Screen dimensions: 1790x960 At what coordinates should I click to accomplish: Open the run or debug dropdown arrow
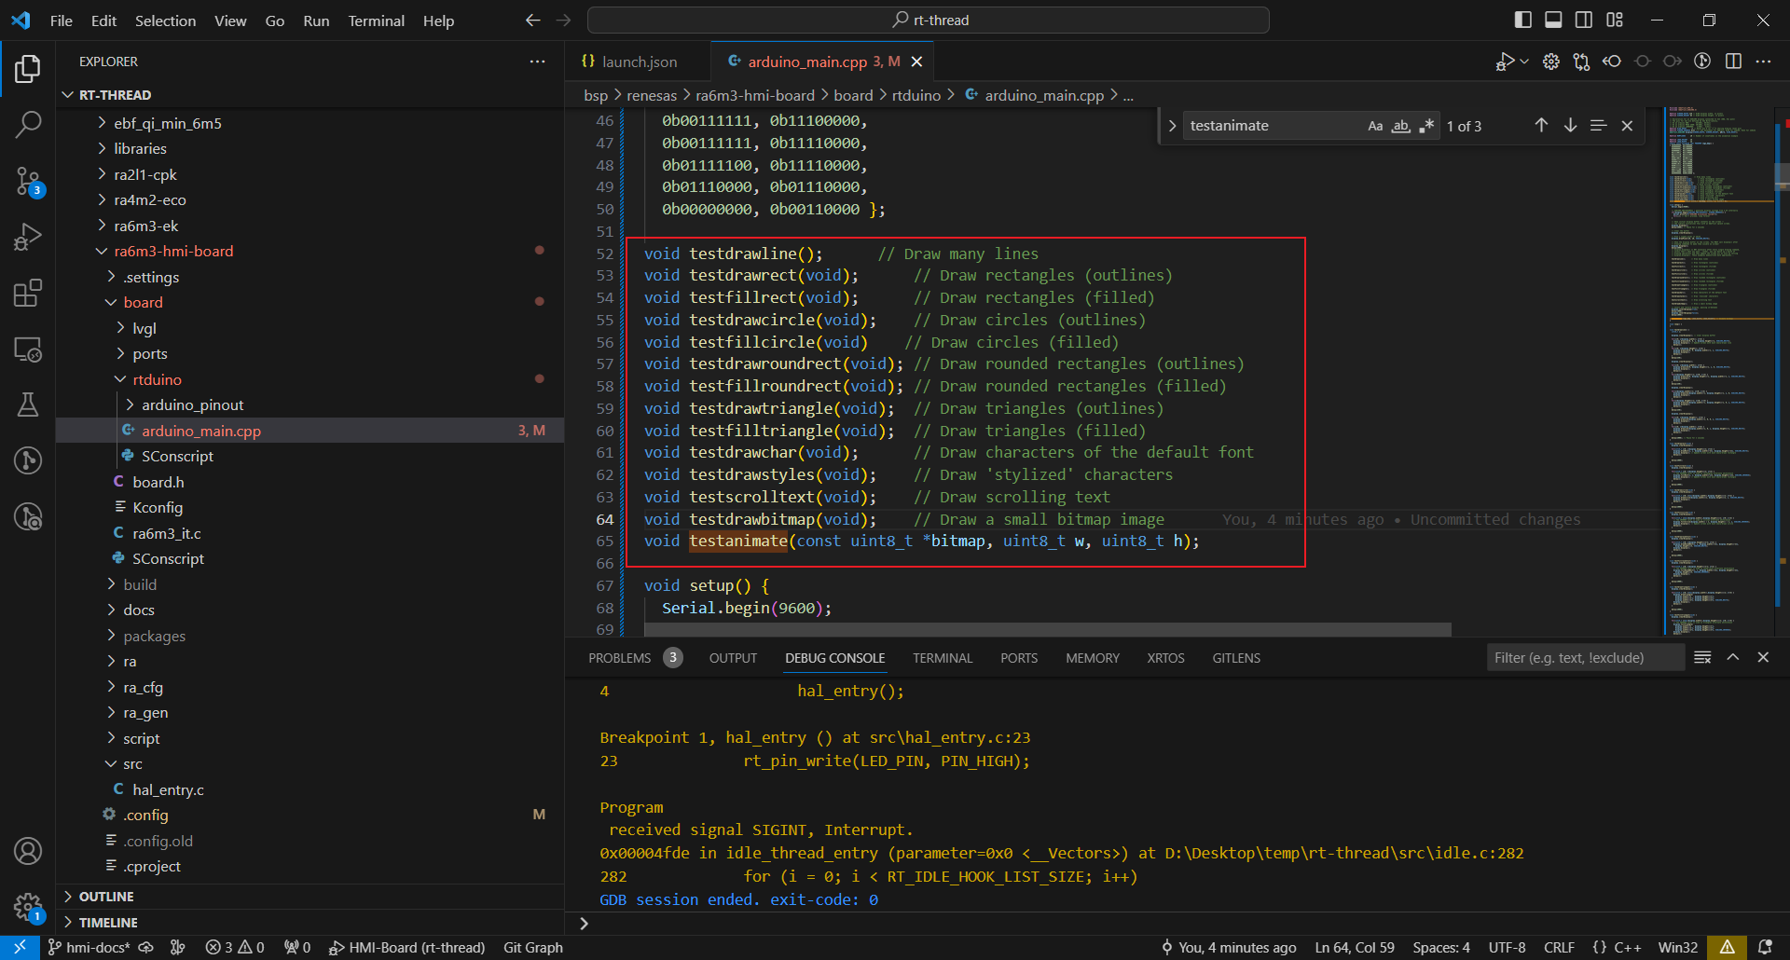click(x=1524, y=62)
